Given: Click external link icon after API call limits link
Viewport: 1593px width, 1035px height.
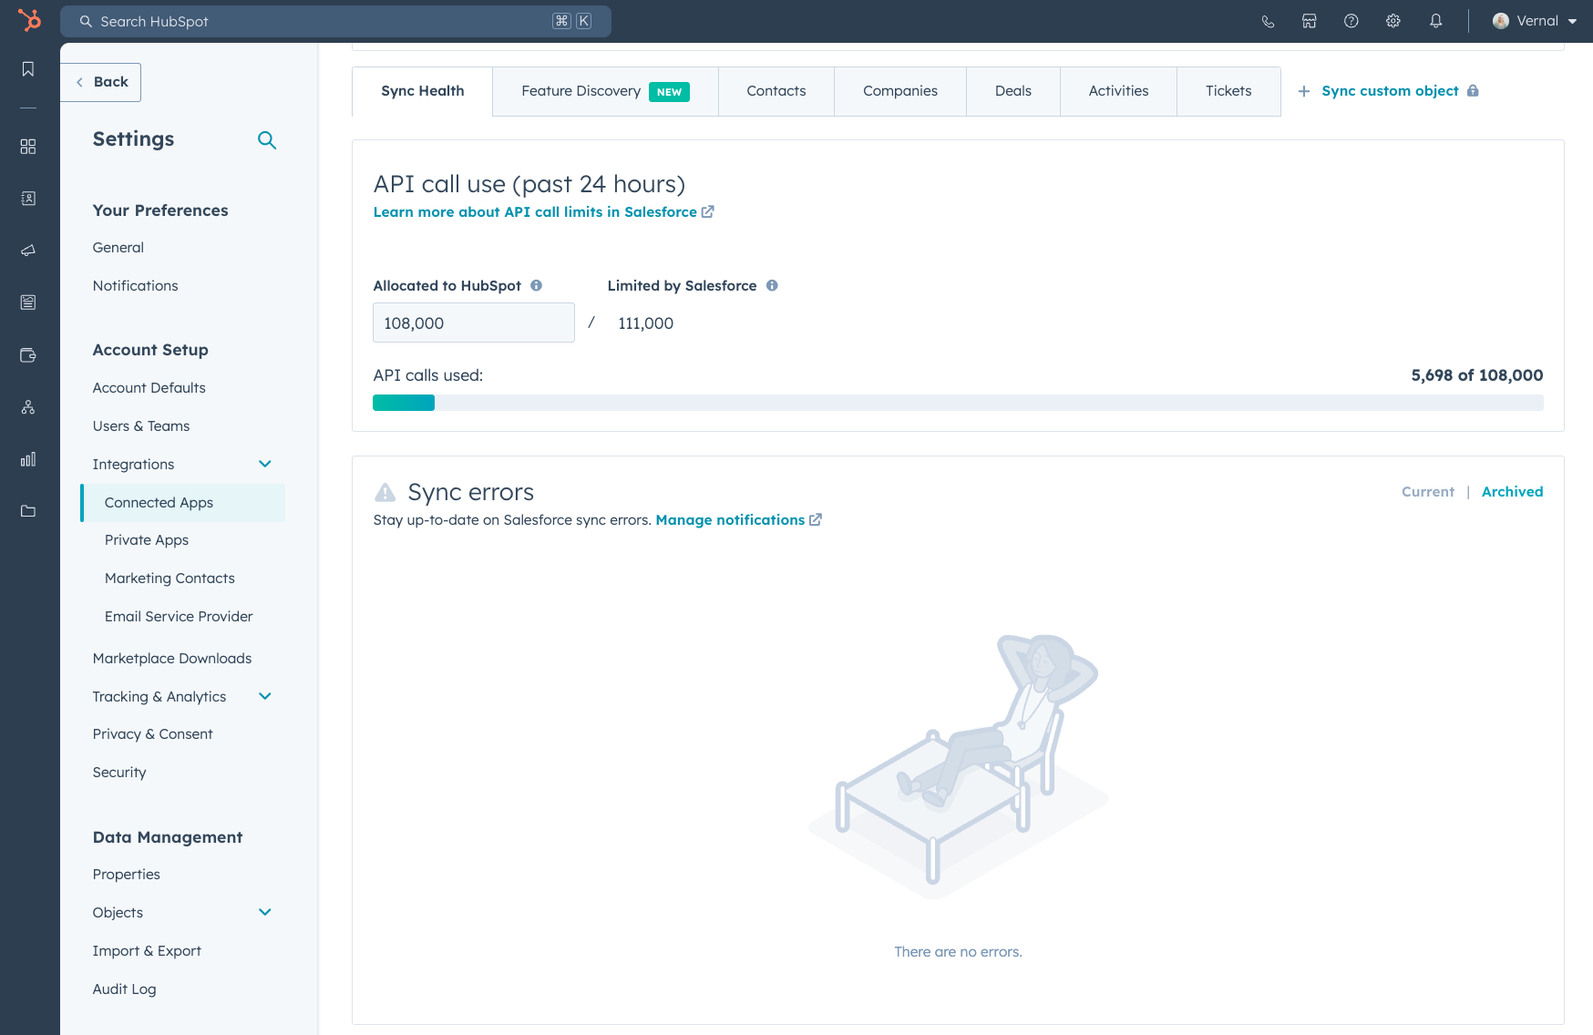Looking at the screenshot, I should click(708, 211).
